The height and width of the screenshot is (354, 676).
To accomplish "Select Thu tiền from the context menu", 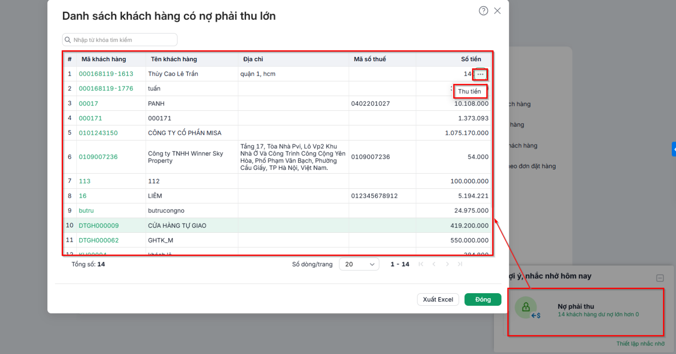I will coord(469,91).
